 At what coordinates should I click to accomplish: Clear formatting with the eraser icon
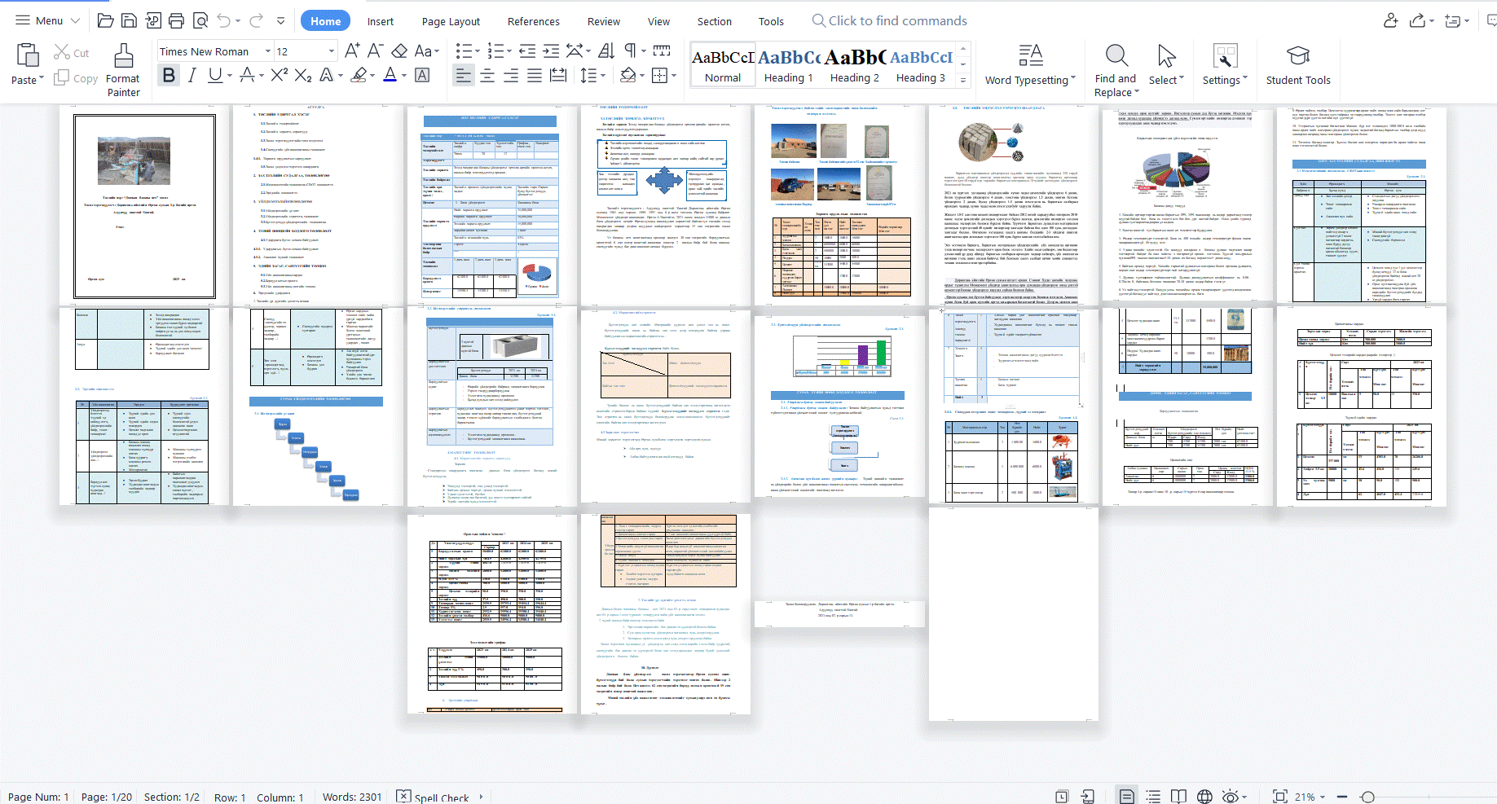[399, 51]
